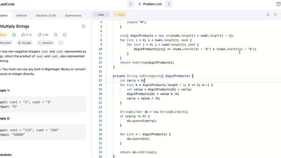Go to previous problem with left chevron
The image size is (281, 158).
[x=130, y=4]
